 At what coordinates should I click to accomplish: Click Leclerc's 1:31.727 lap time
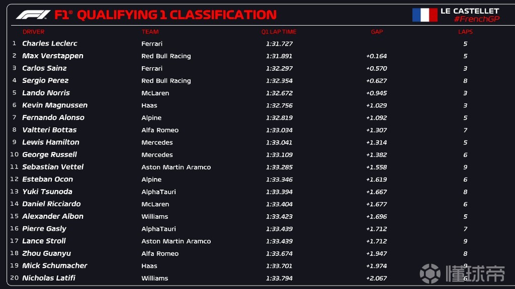(x=279, y=44)
